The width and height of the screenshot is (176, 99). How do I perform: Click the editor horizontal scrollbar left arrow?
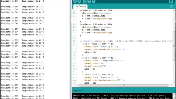tap(78, 86)
